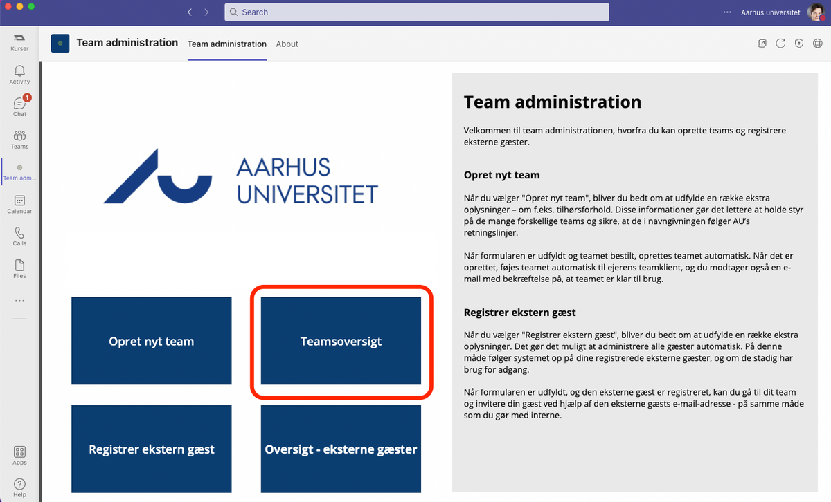Click the Aarhus universitet account name in title bar

[x=771, y=12]
